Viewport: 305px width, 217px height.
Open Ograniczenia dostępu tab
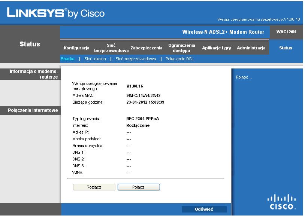181,48
